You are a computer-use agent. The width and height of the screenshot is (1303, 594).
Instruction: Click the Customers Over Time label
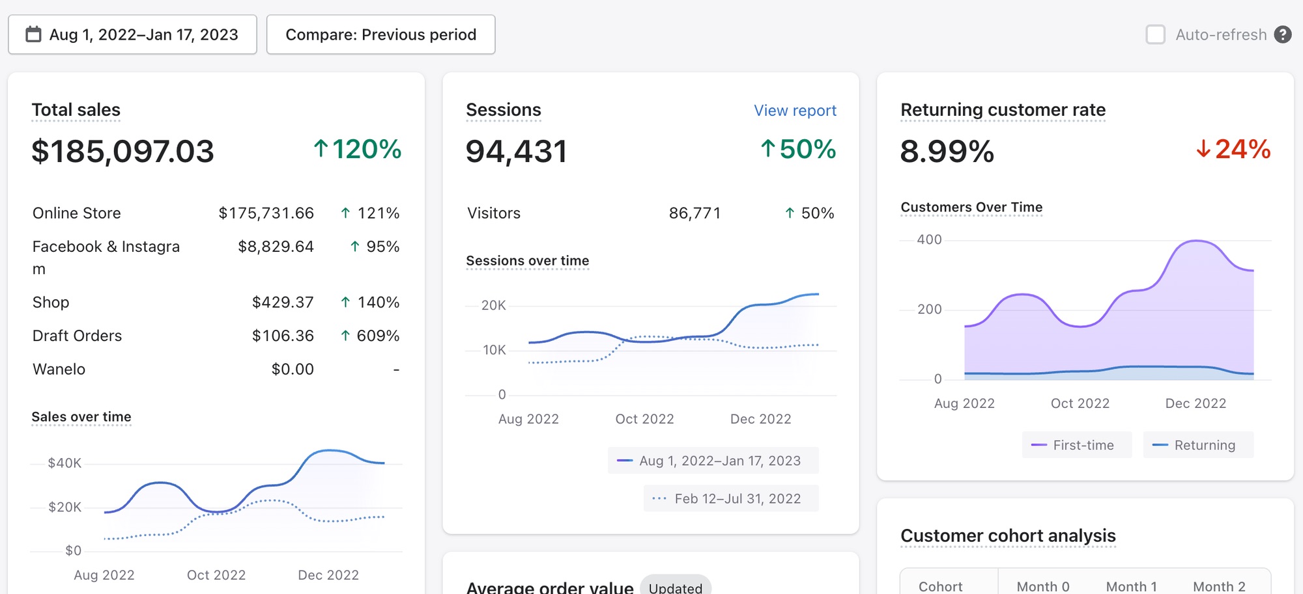click(971, 207)
